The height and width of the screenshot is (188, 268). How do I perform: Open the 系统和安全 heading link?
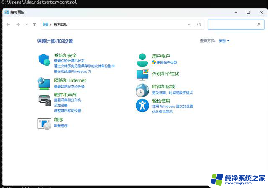coord(65,55)
